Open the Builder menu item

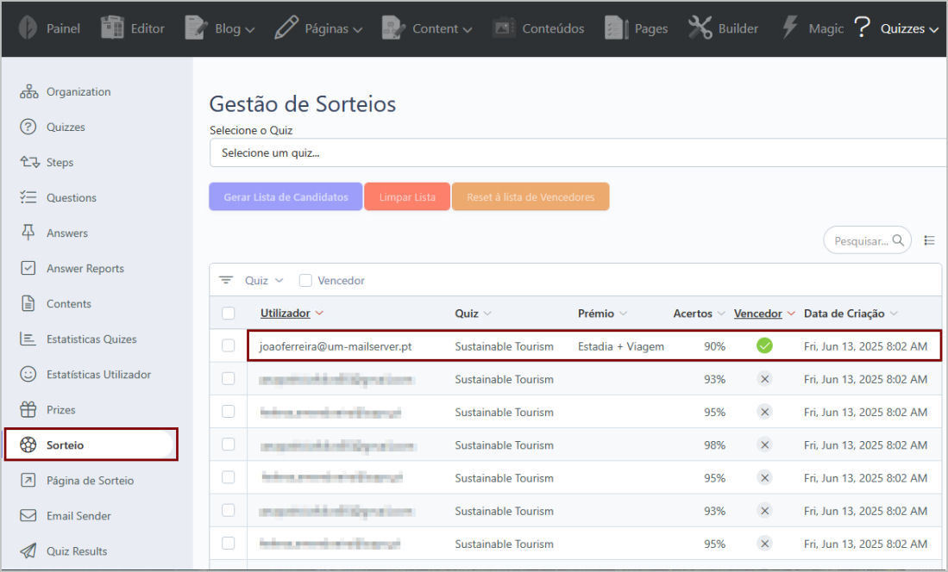click(723, 28)
